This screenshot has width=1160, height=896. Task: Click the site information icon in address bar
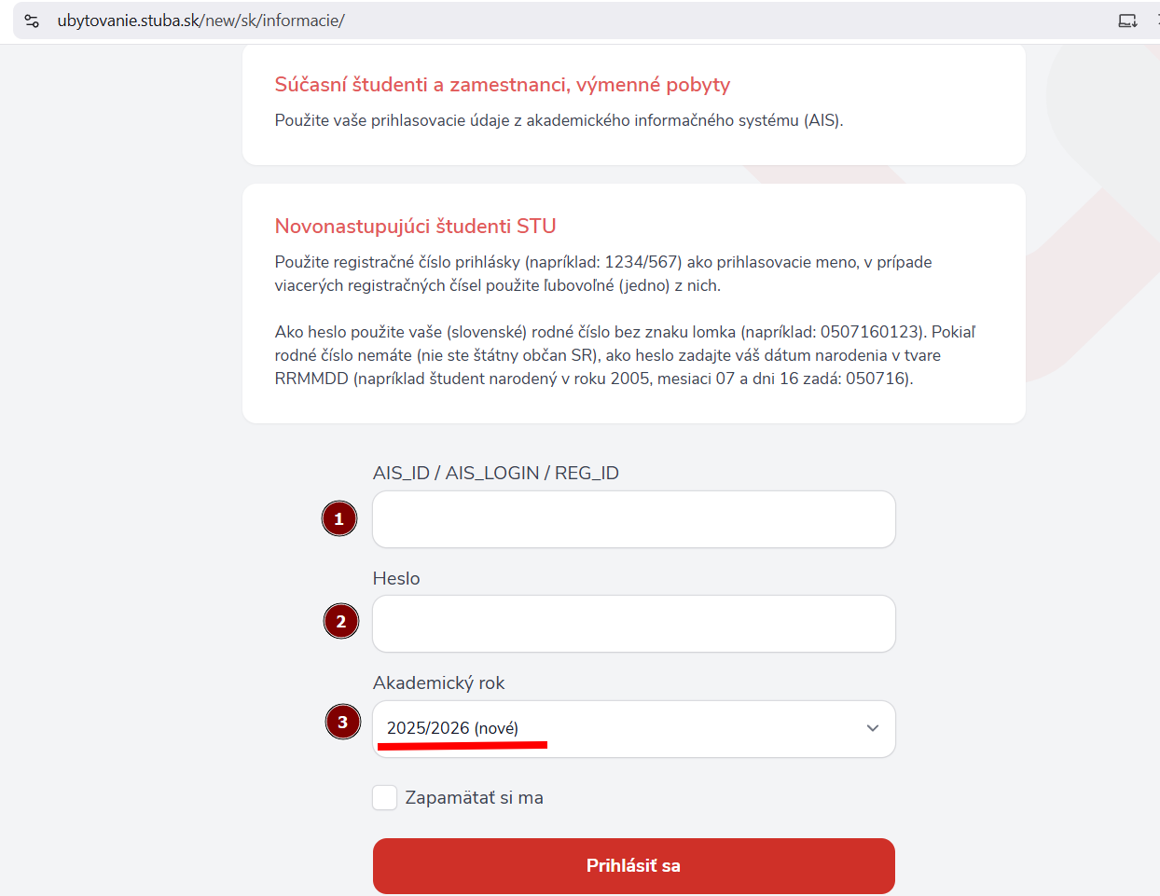pos(32,21)
